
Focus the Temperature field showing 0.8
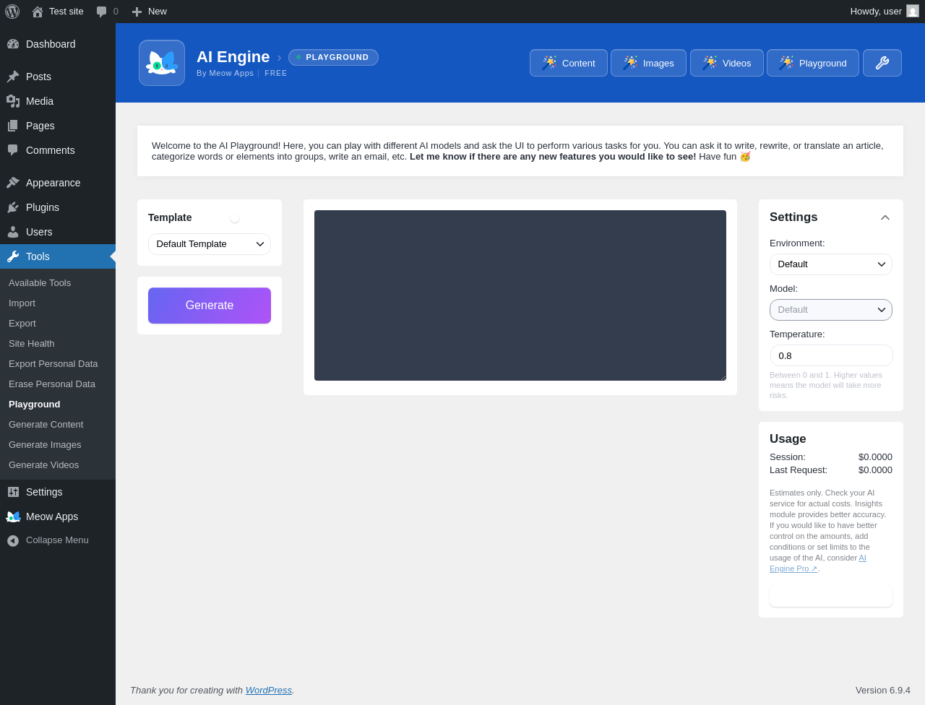point(831,355)
